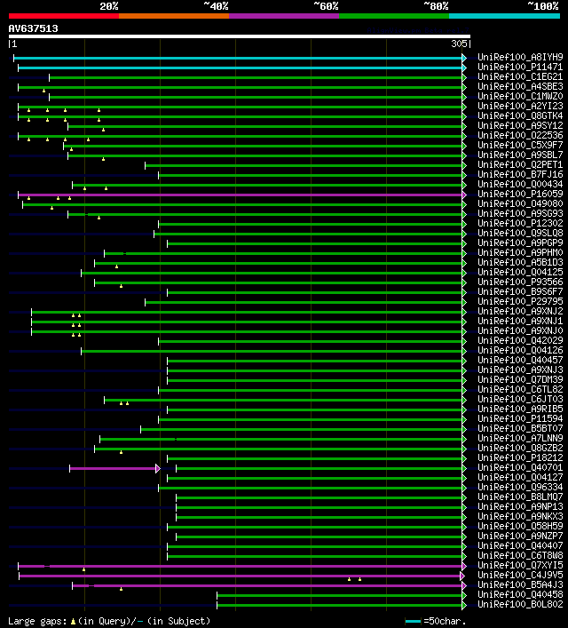Viewport: 568px width, 628px height.
Task: Click the UniRef100_A9XNJ0 label
Action: (x=520, y=330)
